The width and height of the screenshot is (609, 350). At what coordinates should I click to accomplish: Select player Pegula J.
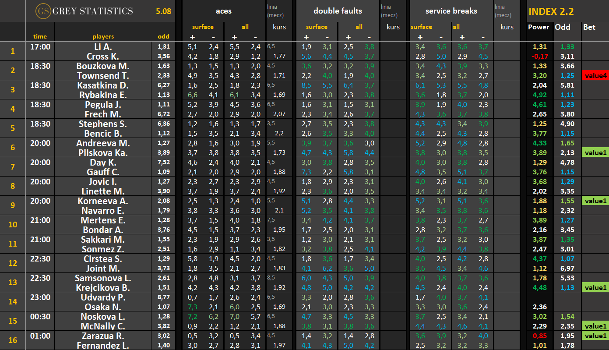click(103, 104)
